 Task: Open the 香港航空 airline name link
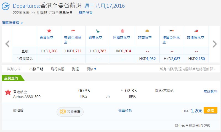pos(47,37)
